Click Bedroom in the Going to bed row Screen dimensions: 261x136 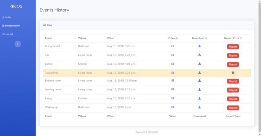coord(84,46)
